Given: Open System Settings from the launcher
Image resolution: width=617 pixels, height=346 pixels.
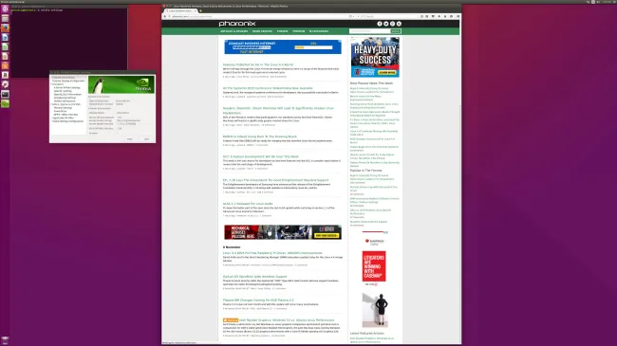Looking at the screenshot, I should [5, 84].
